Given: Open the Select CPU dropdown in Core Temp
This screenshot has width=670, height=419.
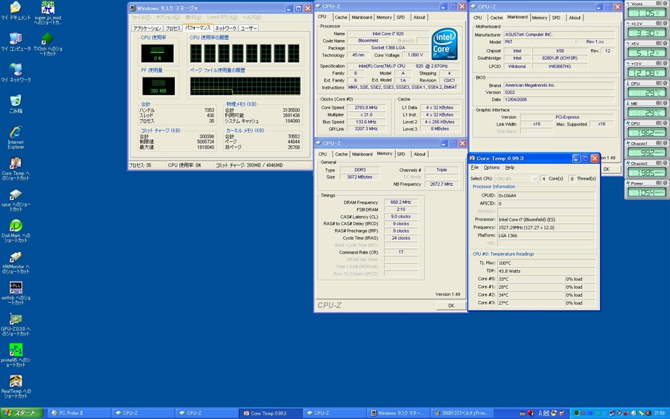Looking at the screenshot, I should click(x=535, y=179).
